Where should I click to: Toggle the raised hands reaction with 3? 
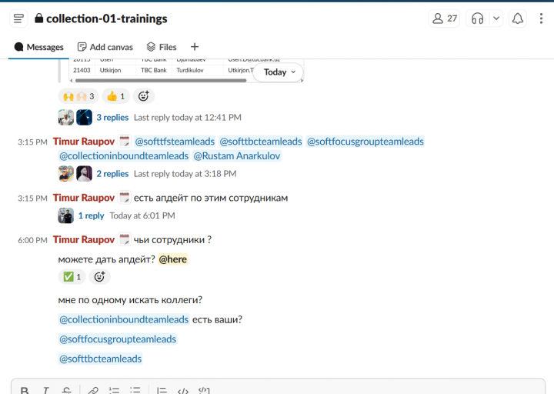pos(78,96)
